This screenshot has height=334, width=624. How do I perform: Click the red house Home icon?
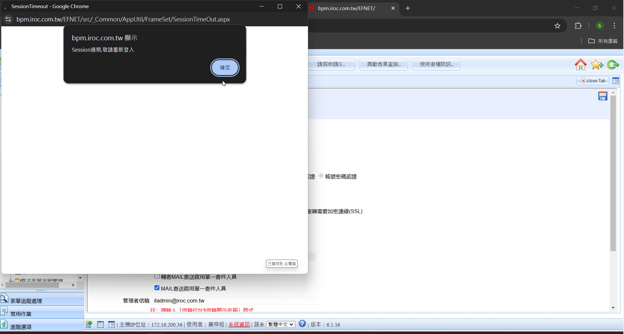[580, 65]
